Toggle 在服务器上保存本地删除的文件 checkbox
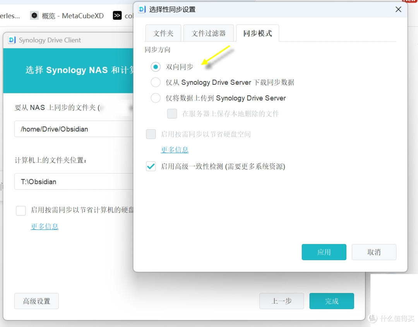Viewport: 418px width, 327px height. (172, 113)
